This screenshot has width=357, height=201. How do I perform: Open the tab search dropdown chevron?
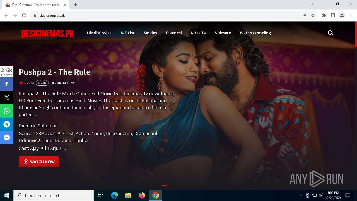tap(312, 4)
